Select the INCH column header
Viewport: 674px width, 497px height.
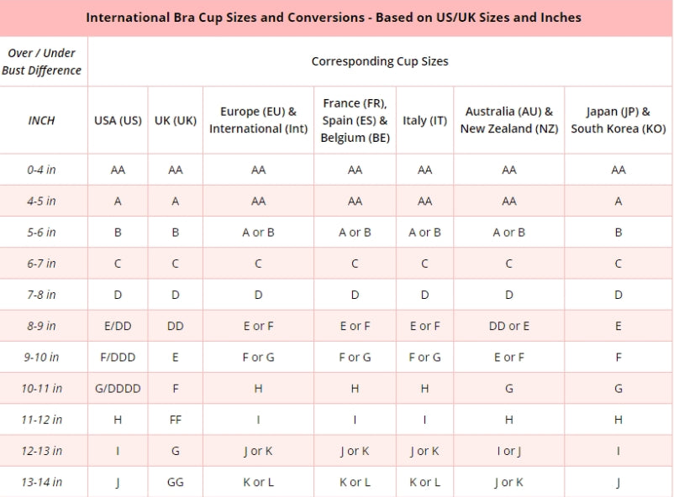click(x=42, y=120)
